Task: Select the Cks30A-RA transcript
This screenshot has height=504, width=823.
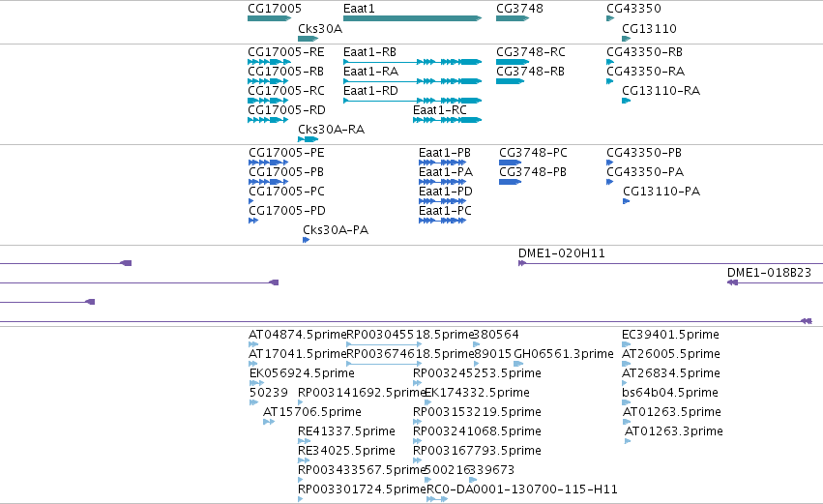Action: (309, 139)
